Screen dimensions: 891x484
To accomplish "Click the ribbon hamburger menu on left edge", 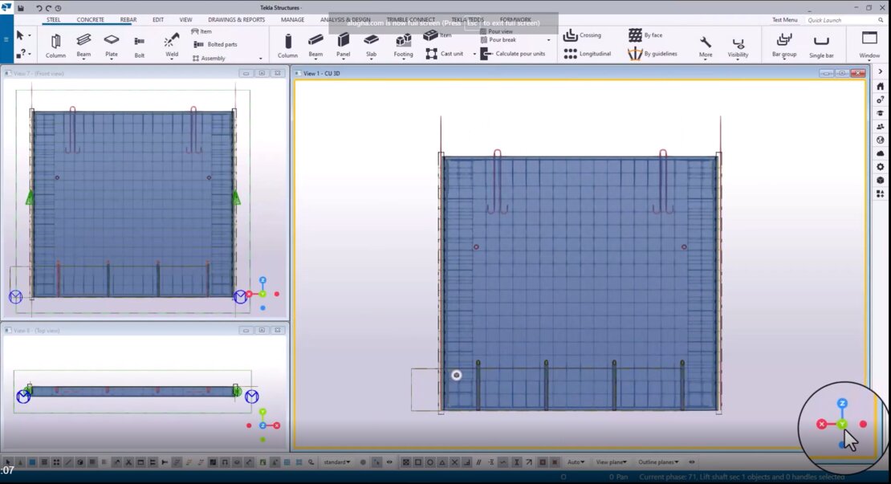I will [6, 39].
